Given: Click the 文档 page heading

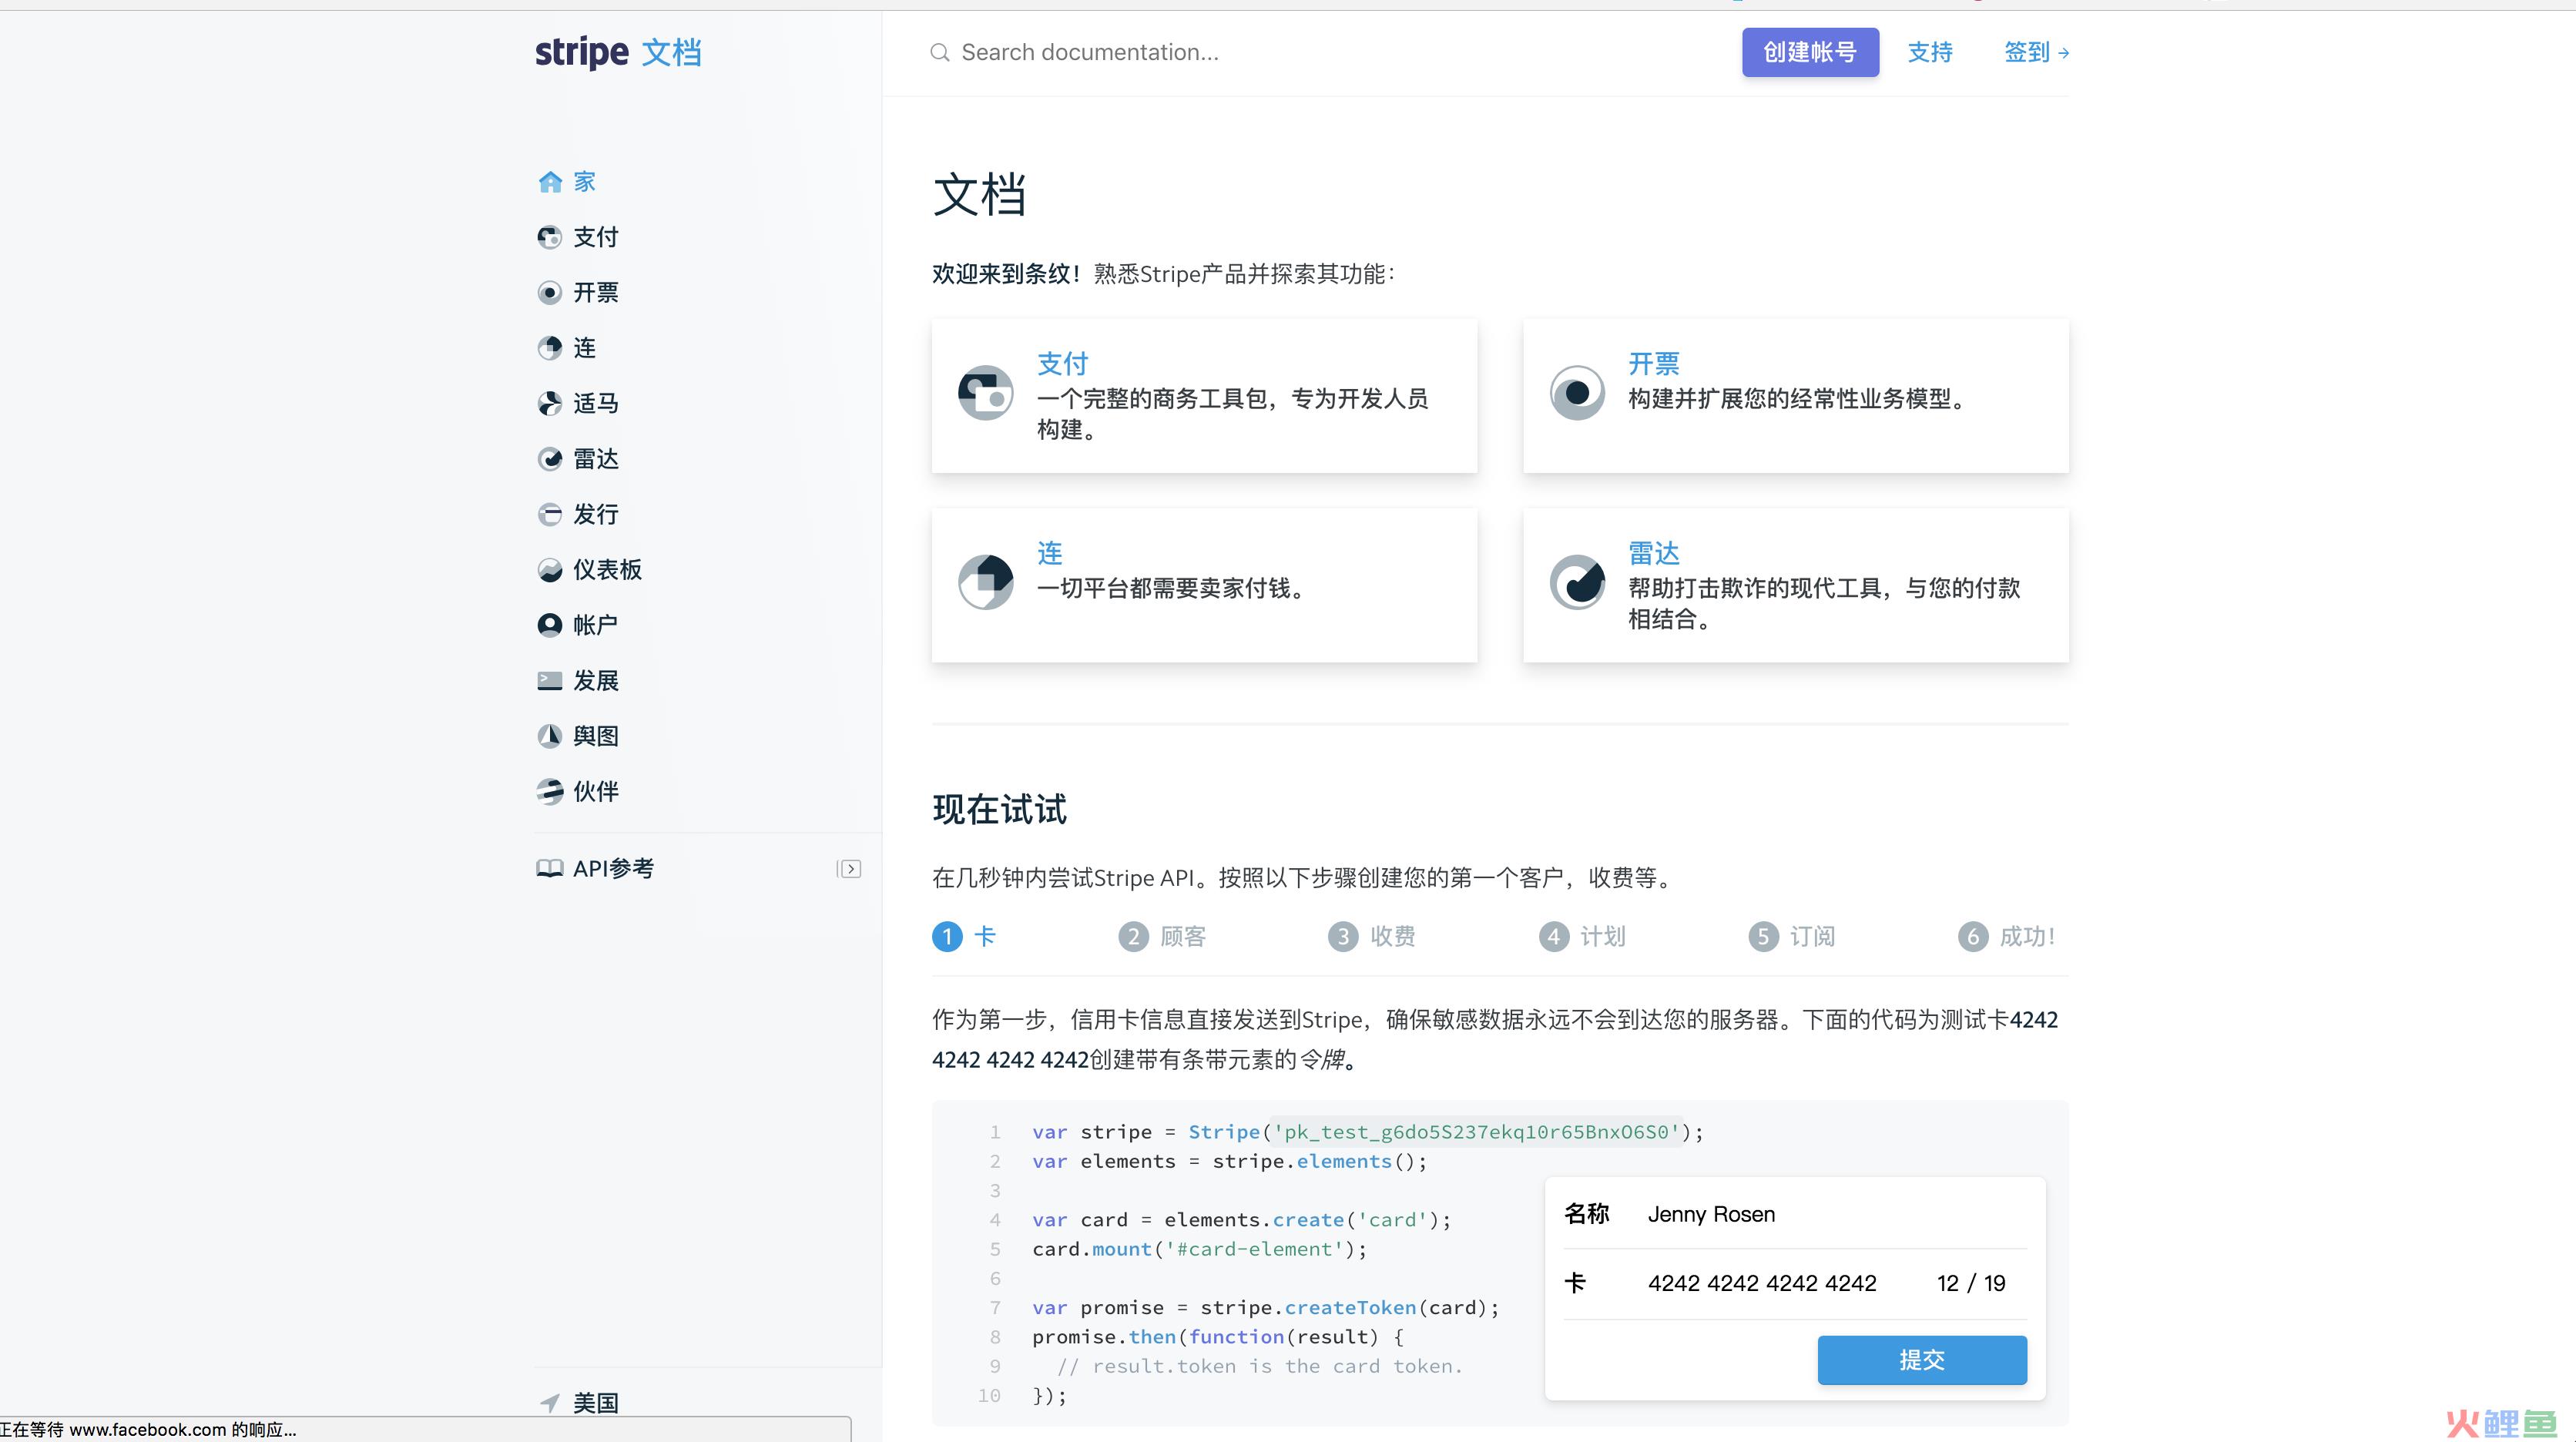Looking at the screenshot, I should tap(979, 194).
